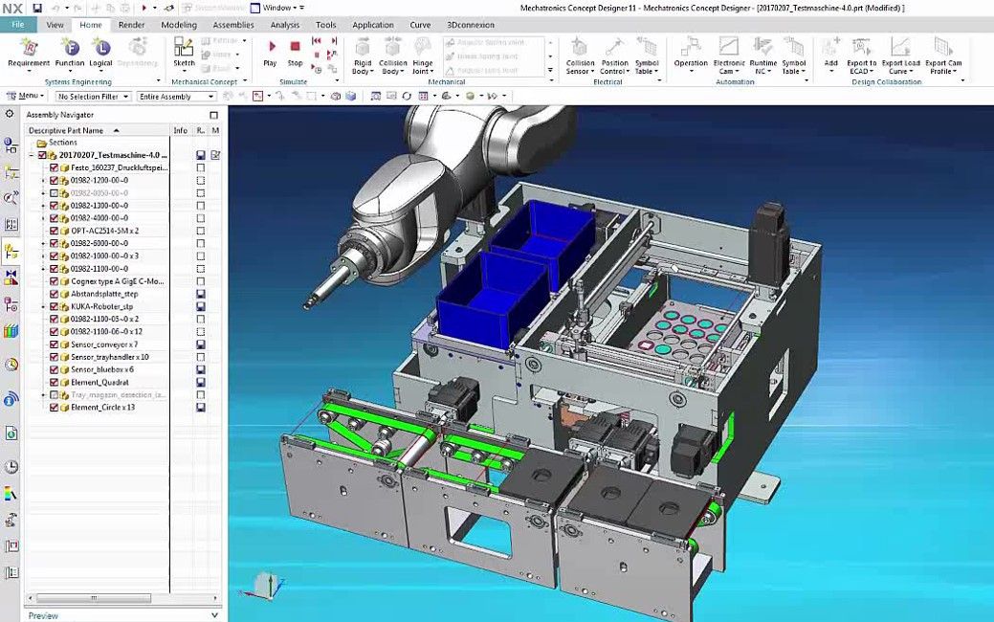This screenshot has height=622, width=994.
Task: Switch to the View ribbon tab
Action: [55, 25]
